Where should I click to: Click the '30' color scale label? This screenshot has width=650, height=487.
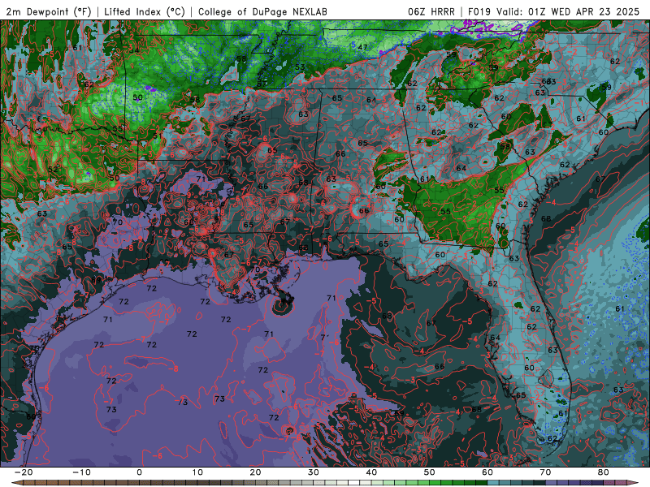pos(314,472)
